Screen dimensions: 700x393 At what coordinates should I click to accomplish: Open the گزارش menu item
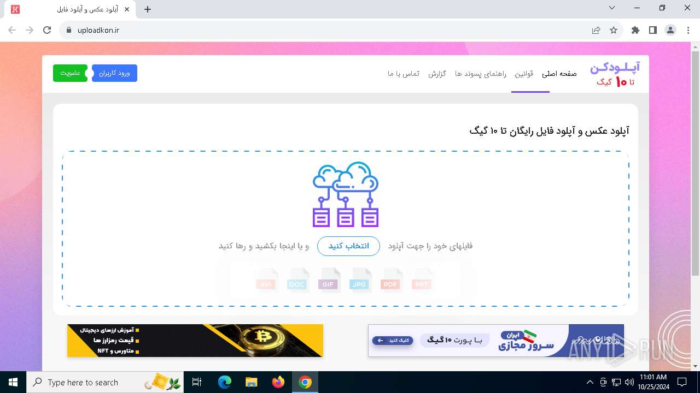coord(437,74)
